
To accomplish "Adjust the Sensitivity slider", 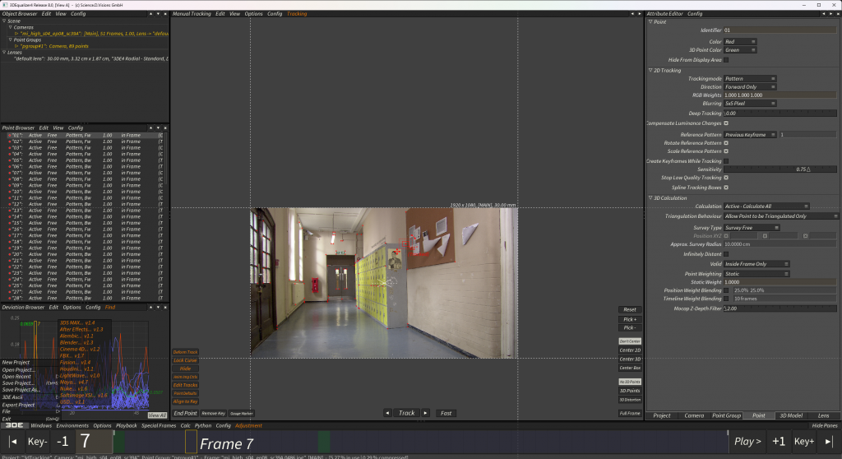I will [780, 169].
